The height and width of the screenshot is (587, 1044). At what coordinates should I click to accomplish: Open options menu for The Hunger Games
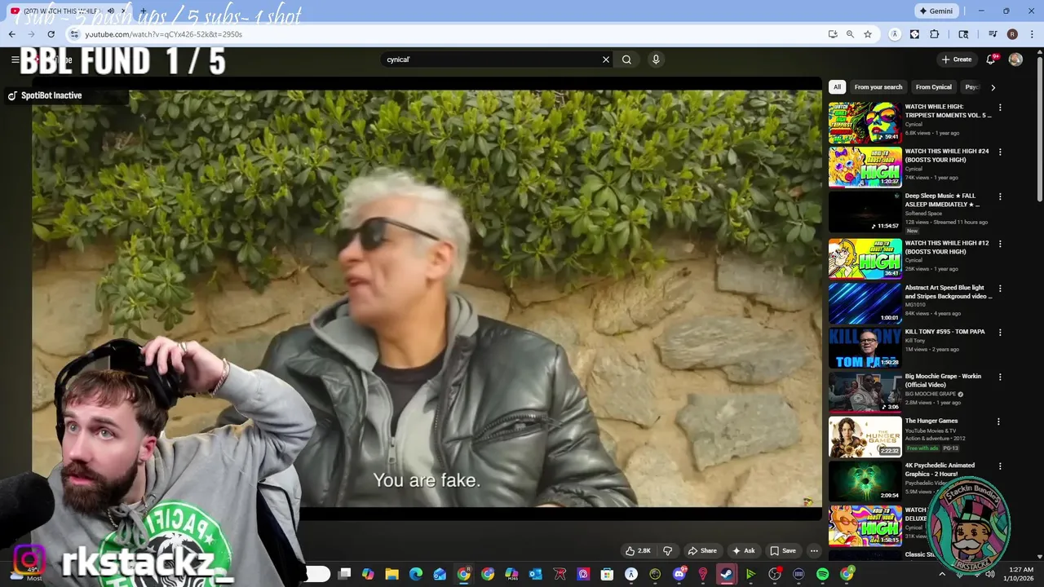coord(1000,421)
